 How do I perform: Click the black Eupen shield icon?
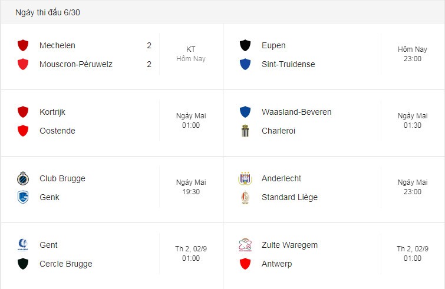[x=245, y=45]
